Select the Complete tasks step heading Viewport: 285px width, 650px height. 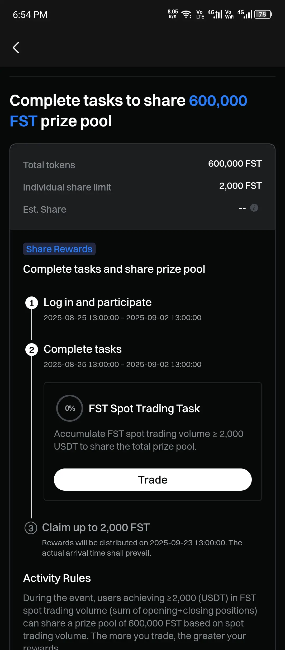tap(83, 349)
